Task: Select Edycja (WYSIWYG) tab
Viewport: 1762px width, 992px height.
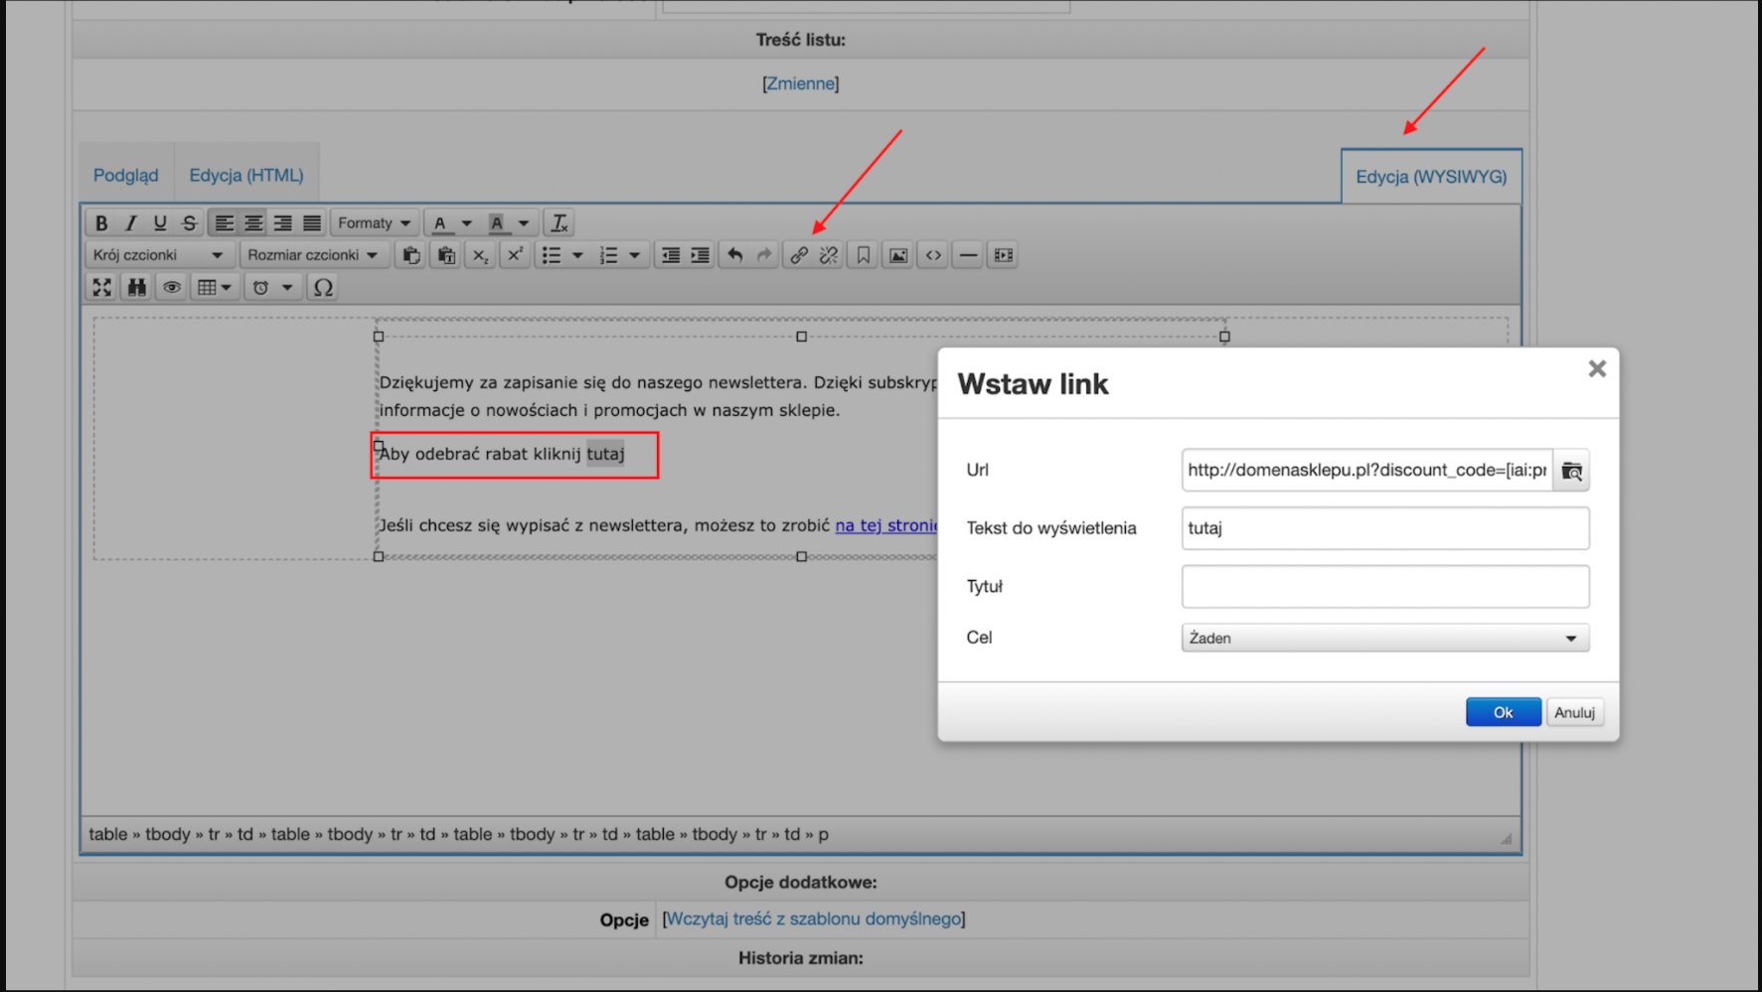Action: coord(1431,177)
